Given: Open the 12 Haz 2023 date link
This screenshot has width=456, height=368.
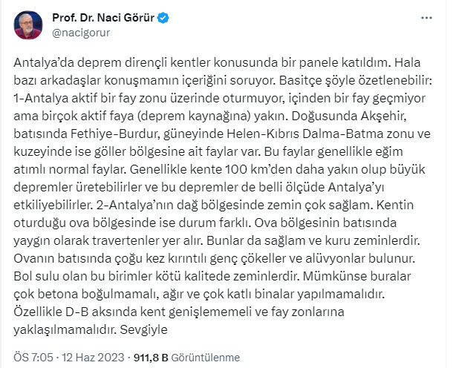Looking at the screenshot, I should click(x=93, y=358).
